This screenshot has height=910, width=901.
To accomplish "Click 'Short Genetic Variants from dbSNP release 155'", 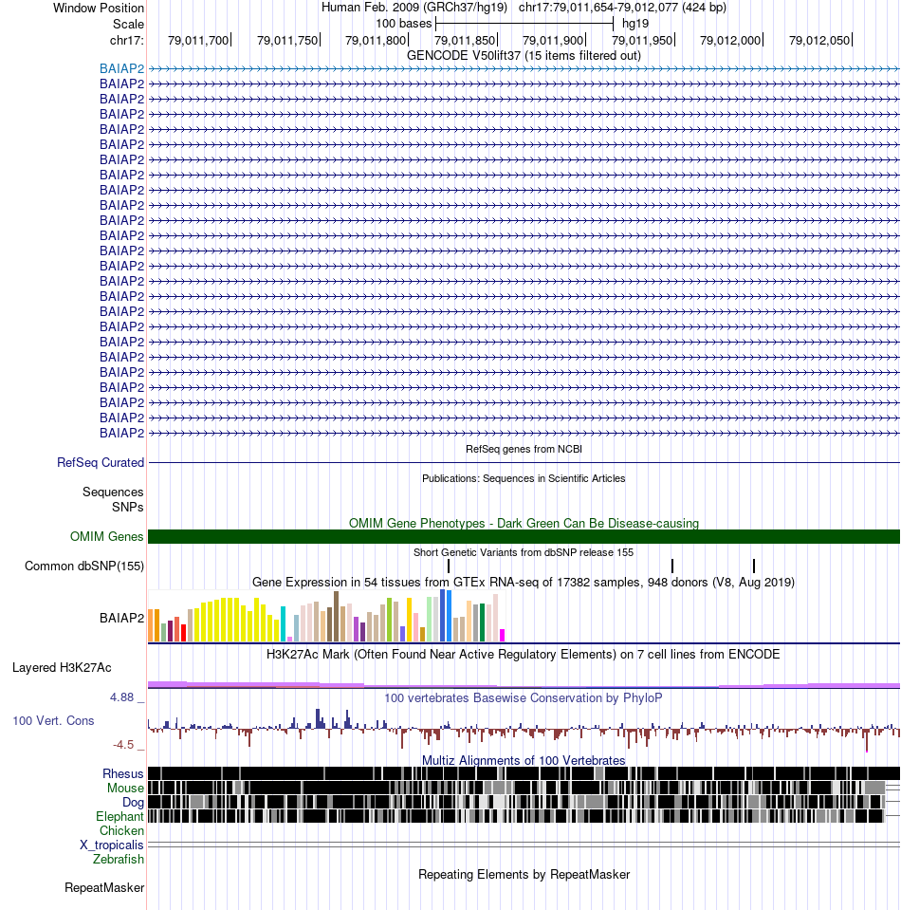I will coord(524,552).
